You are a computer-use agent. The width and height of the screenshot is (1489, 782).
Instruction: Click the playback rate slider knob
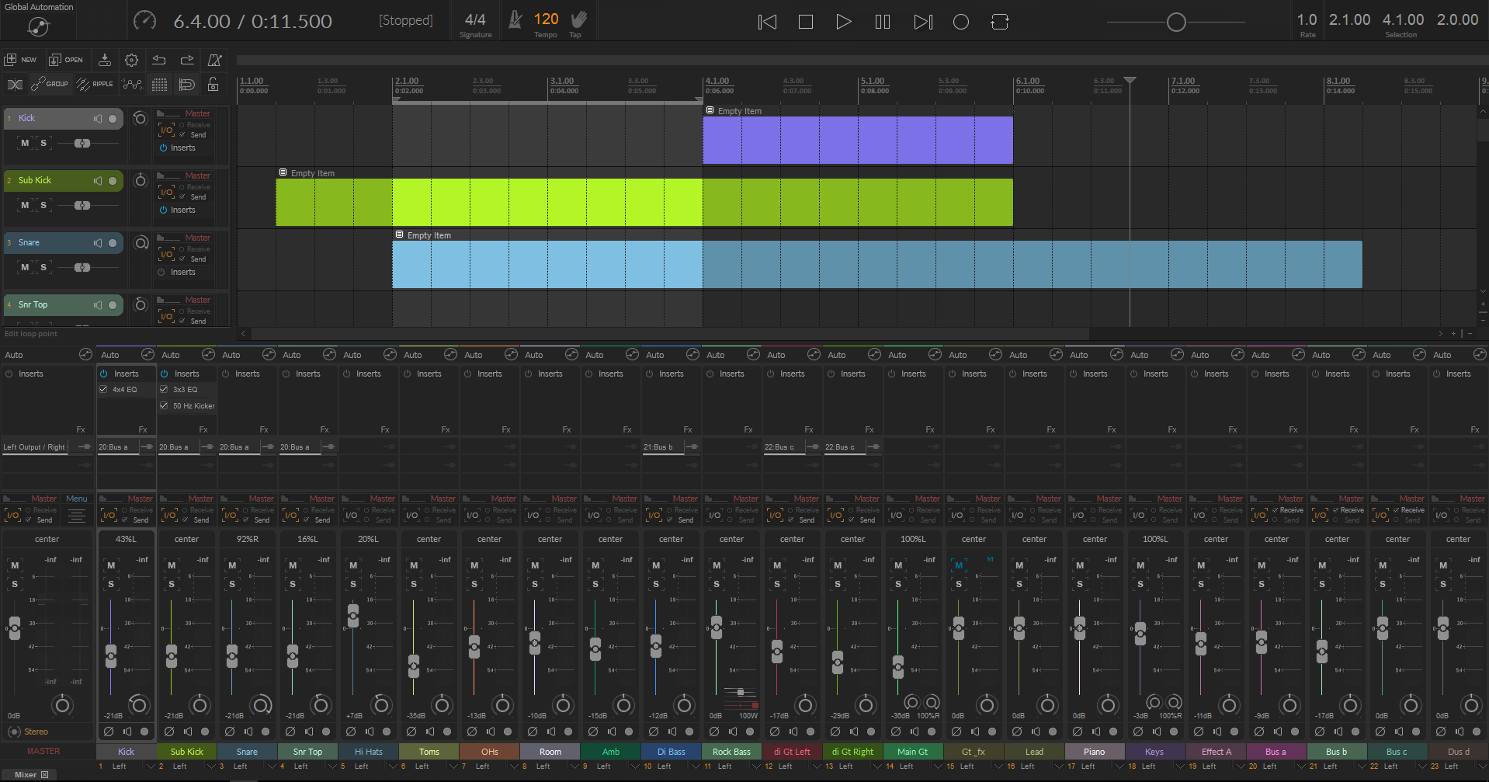click(1175, 23)
